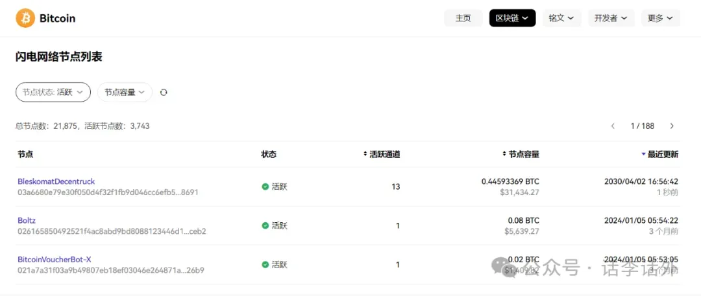The image size is (701, 296).
Task: Click node ID 03a6680e79e30f050d4f32f1fb9d046cc6efb5...8691
Action: click(x=108, y=192)
